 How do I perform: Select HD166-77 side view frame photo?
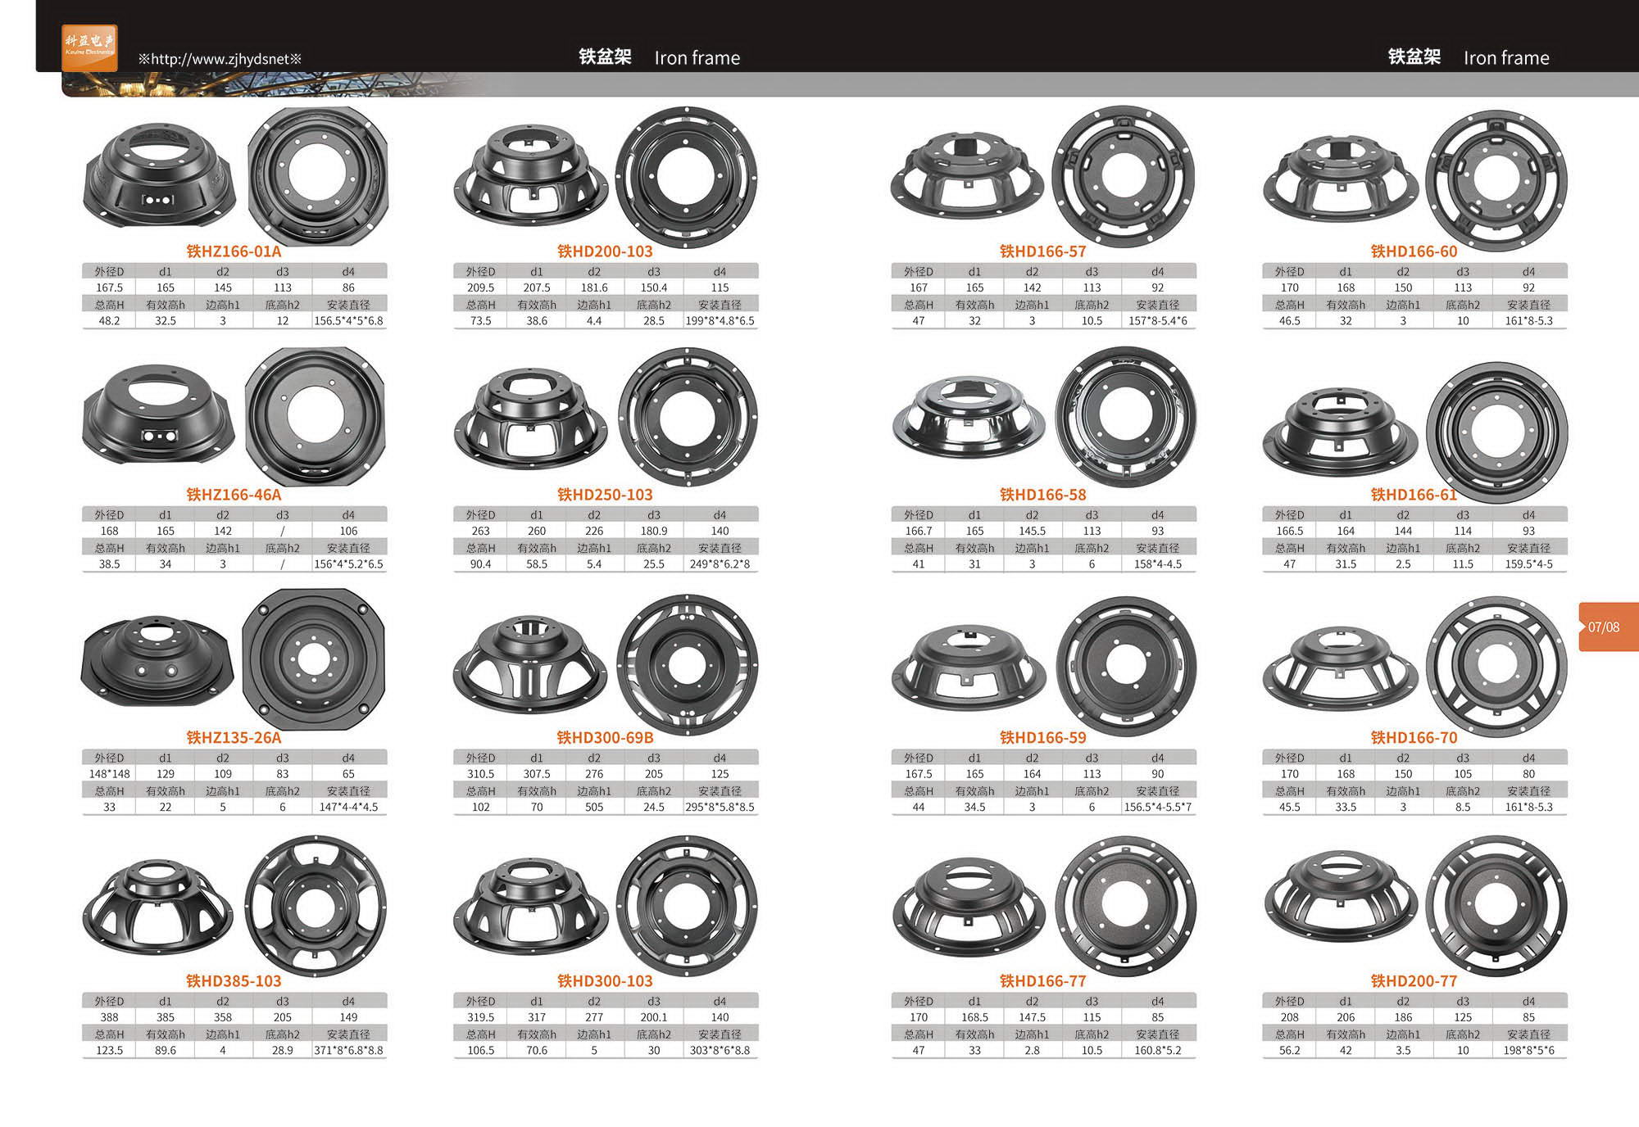[969, 907]
